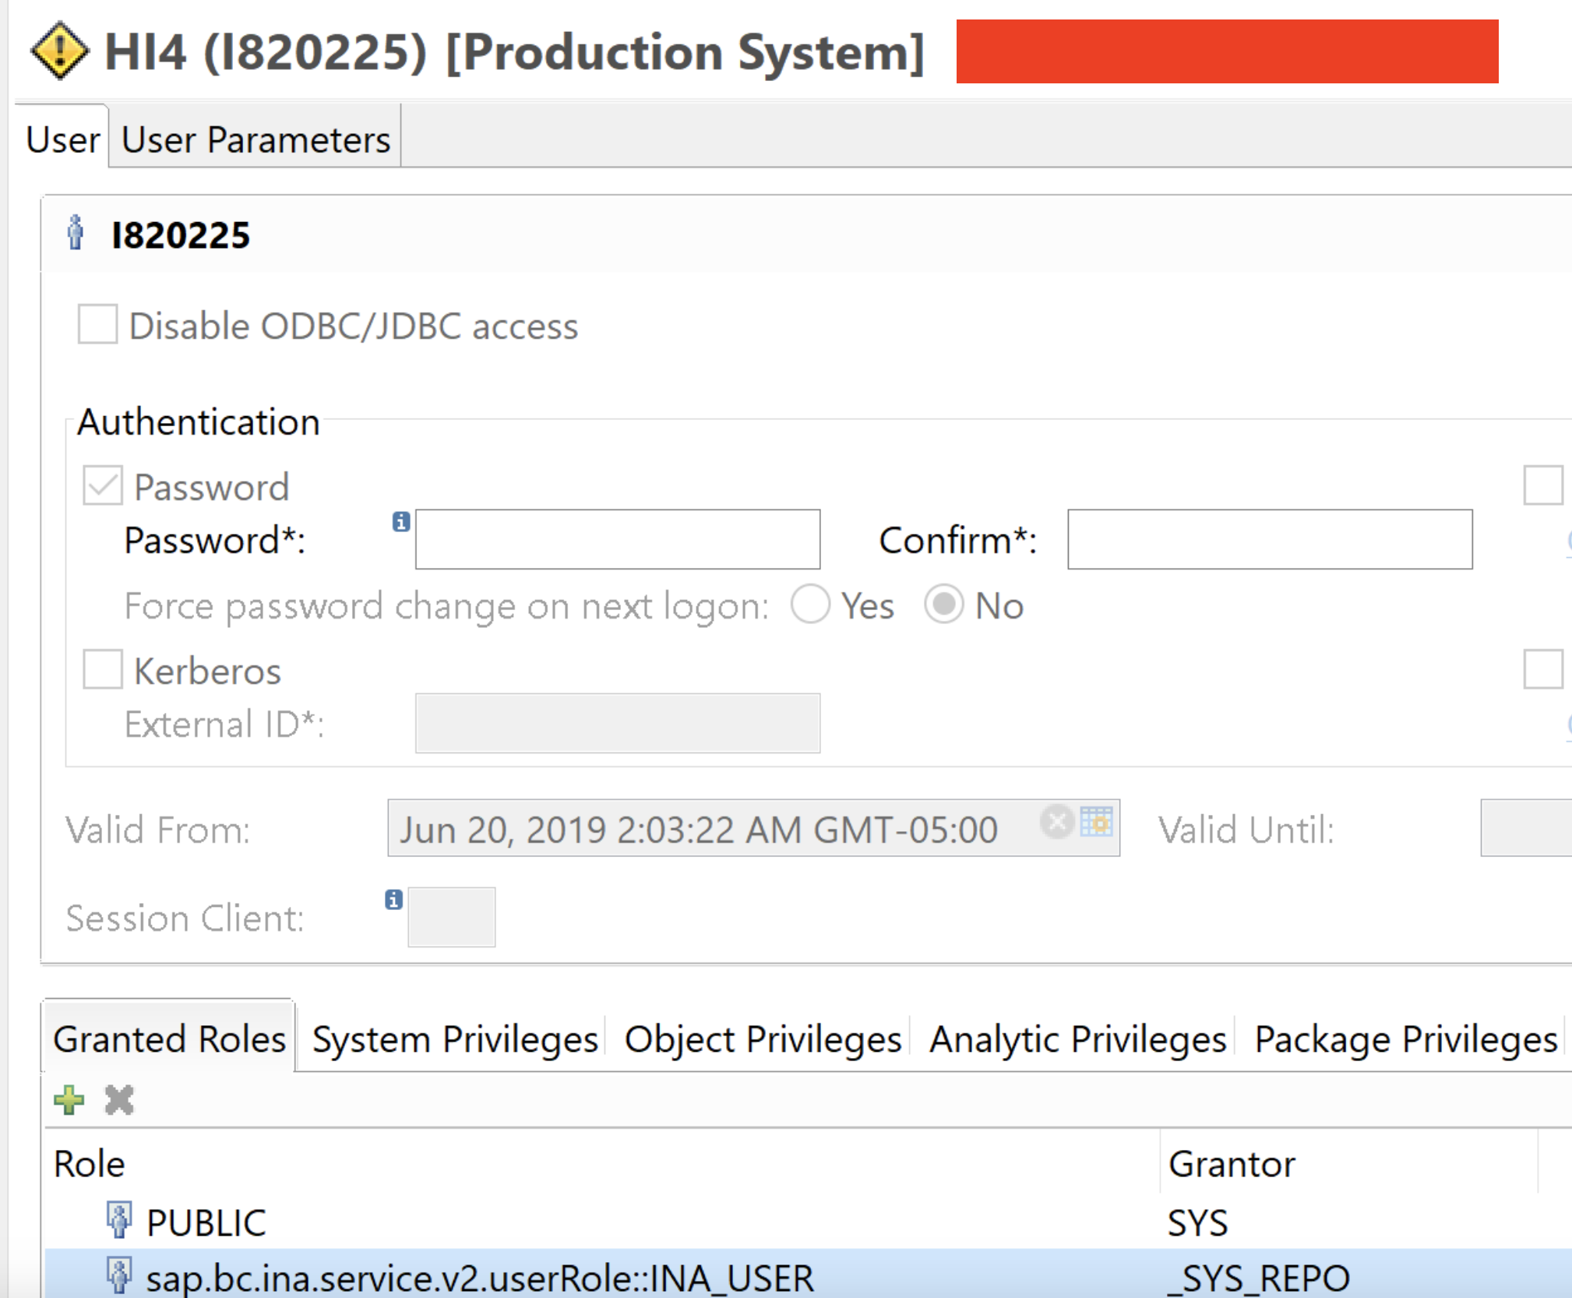This screenshot has width=1572, height=1298.
Task: Toggle the Kerberos authentication checkbox
Action: 103,669
